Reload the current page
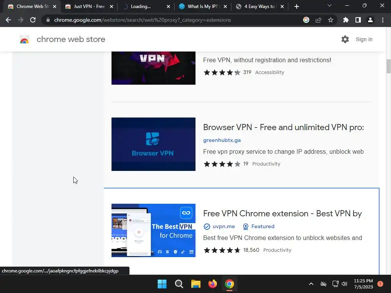This screenshot has width=391, height=293. [x=33, y=20]
